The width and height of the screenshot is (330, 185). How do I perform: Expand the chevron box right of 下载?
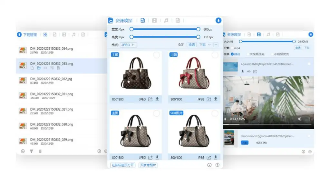[x=216, y=45]
